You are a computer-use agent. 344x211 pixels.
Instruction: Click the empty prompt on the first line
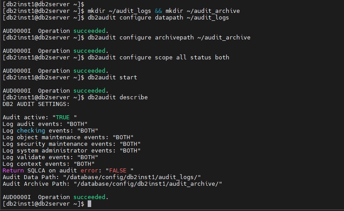(x=43, y=4)
